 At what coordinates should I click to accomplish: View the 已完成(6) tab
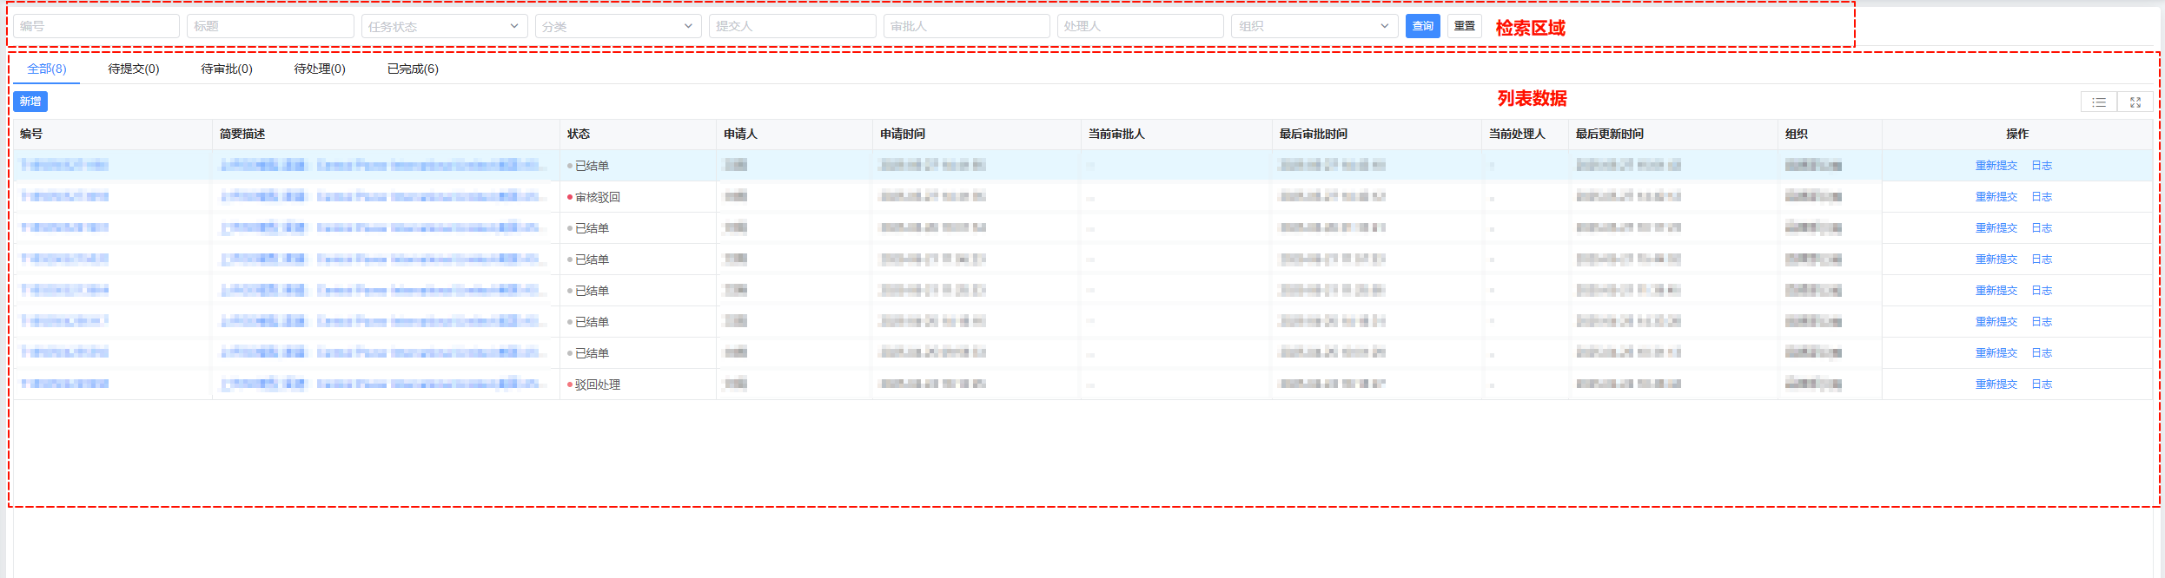pyautogui.click(x=413, y=69)
